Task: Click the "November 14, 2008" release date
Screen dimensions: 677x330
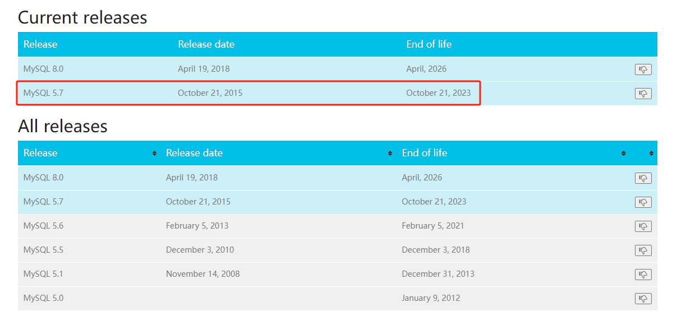Action: tap(203, 274)
